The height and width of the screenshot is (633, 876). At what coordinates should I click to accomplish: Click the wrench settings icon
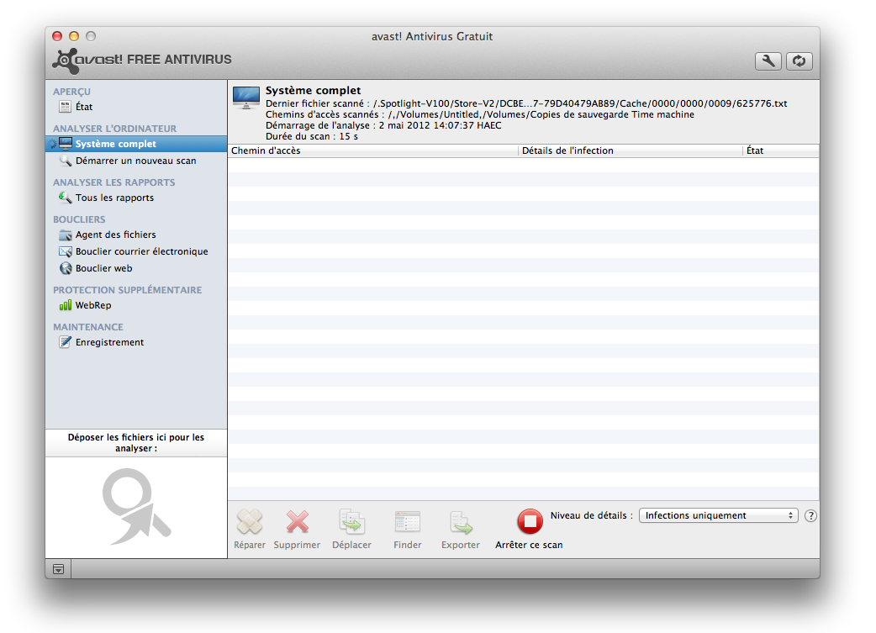(768, 61)
